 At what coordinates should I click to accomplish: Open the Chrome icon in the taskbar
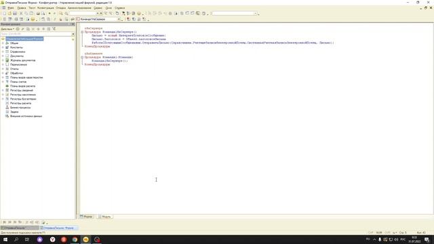[x=75, y=239]
